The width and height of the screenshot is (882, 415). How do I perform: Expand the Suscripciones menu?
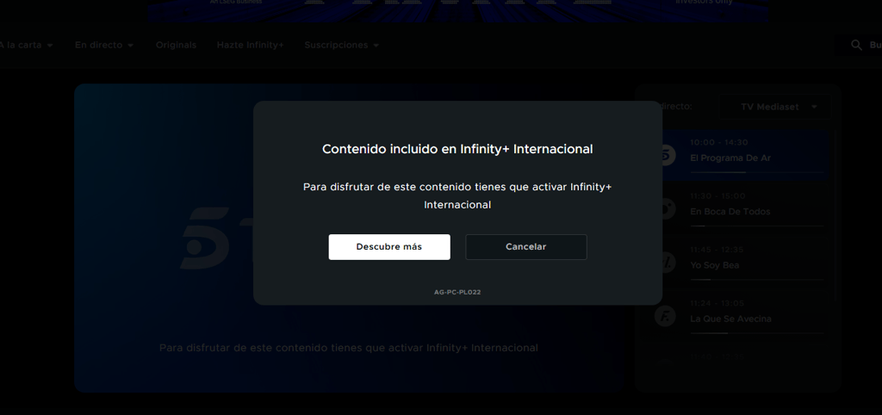pyautogui.click(x=342, y=45)
